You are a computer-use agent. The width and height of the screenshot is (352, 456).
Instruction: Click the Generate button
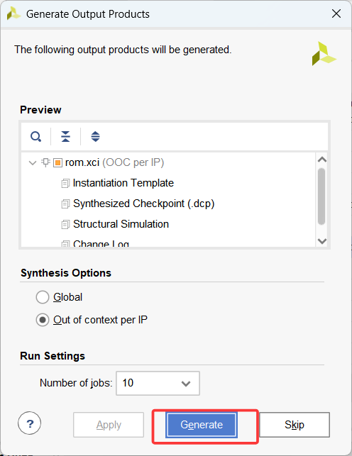tap(202, 425)
